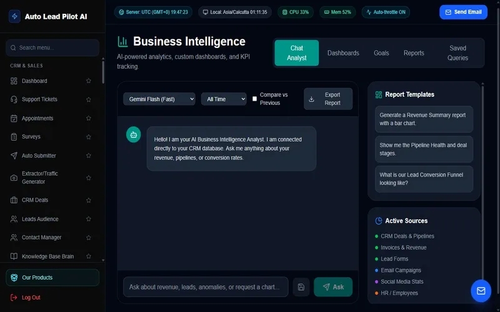500x312 pixels.
Task: Open the Dashboards tab
Action: (343, 53)
